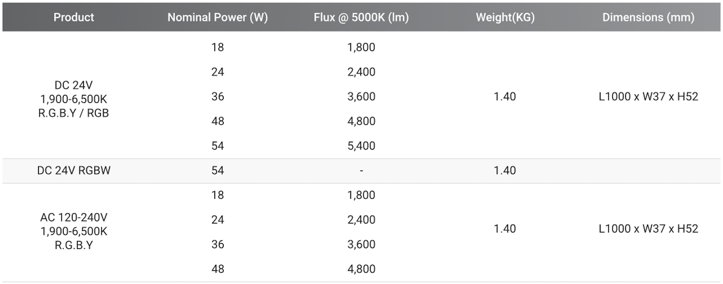
Task: Select the Flux @ 5000K (lm) header
Action: click(x=361, y=17)
